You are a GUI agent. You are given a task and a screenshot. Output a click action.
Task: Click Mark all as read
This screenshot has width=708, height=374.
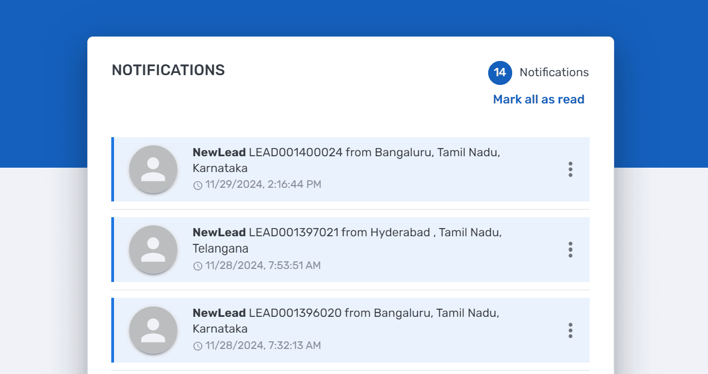click(x=538, y=99)
